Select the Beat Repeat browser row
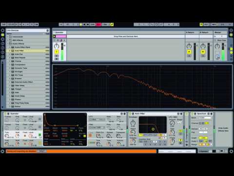Viewport: 234px width, 176px height. click(x=28, y=58)
